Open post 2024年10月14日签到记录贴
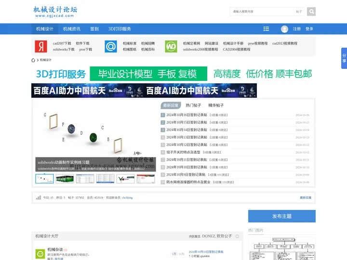 187,130
